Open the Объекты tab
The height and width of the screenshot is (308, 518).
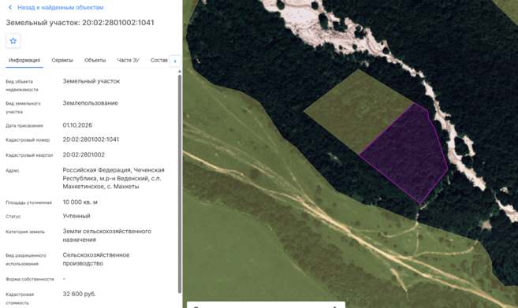95,61
